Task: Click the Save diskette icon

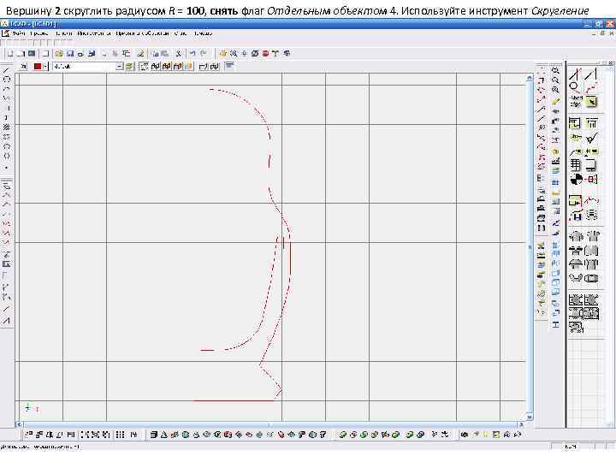Action: coord(70,53)
